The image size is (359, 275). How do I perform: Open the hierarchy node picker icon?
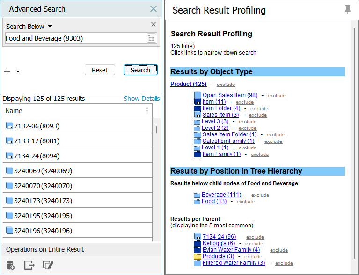pyautogui.click(x=151, y=38)
